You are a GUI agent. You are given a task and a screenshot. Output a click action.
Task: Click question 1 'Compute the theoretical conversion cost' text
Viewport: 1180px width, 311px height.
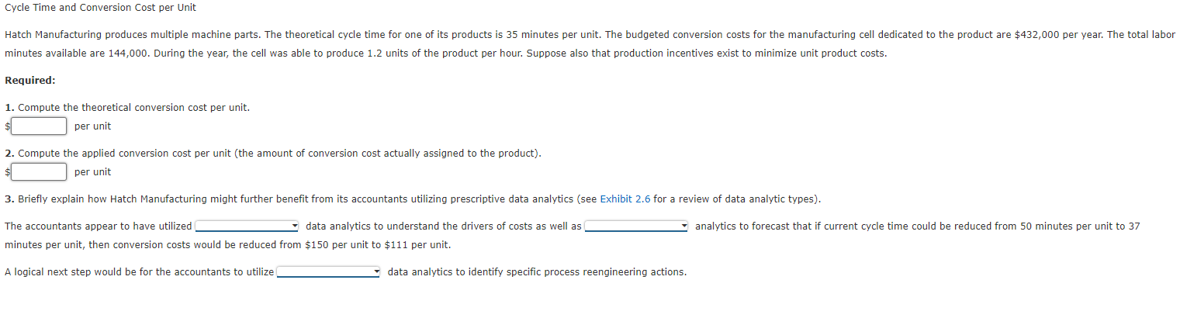click(133, 108)
